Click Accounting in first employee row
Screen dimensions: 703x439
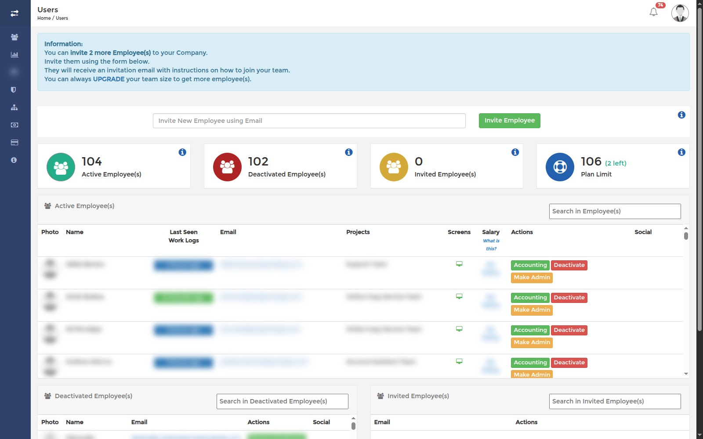pyautogui.click(x=530, y=265)
